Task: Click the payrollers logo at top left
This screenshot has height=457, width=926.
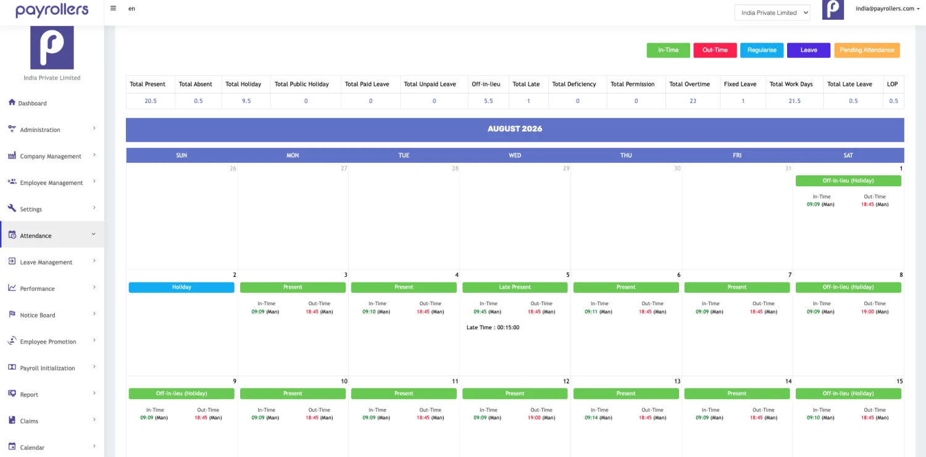Action: tap(52, 10)
